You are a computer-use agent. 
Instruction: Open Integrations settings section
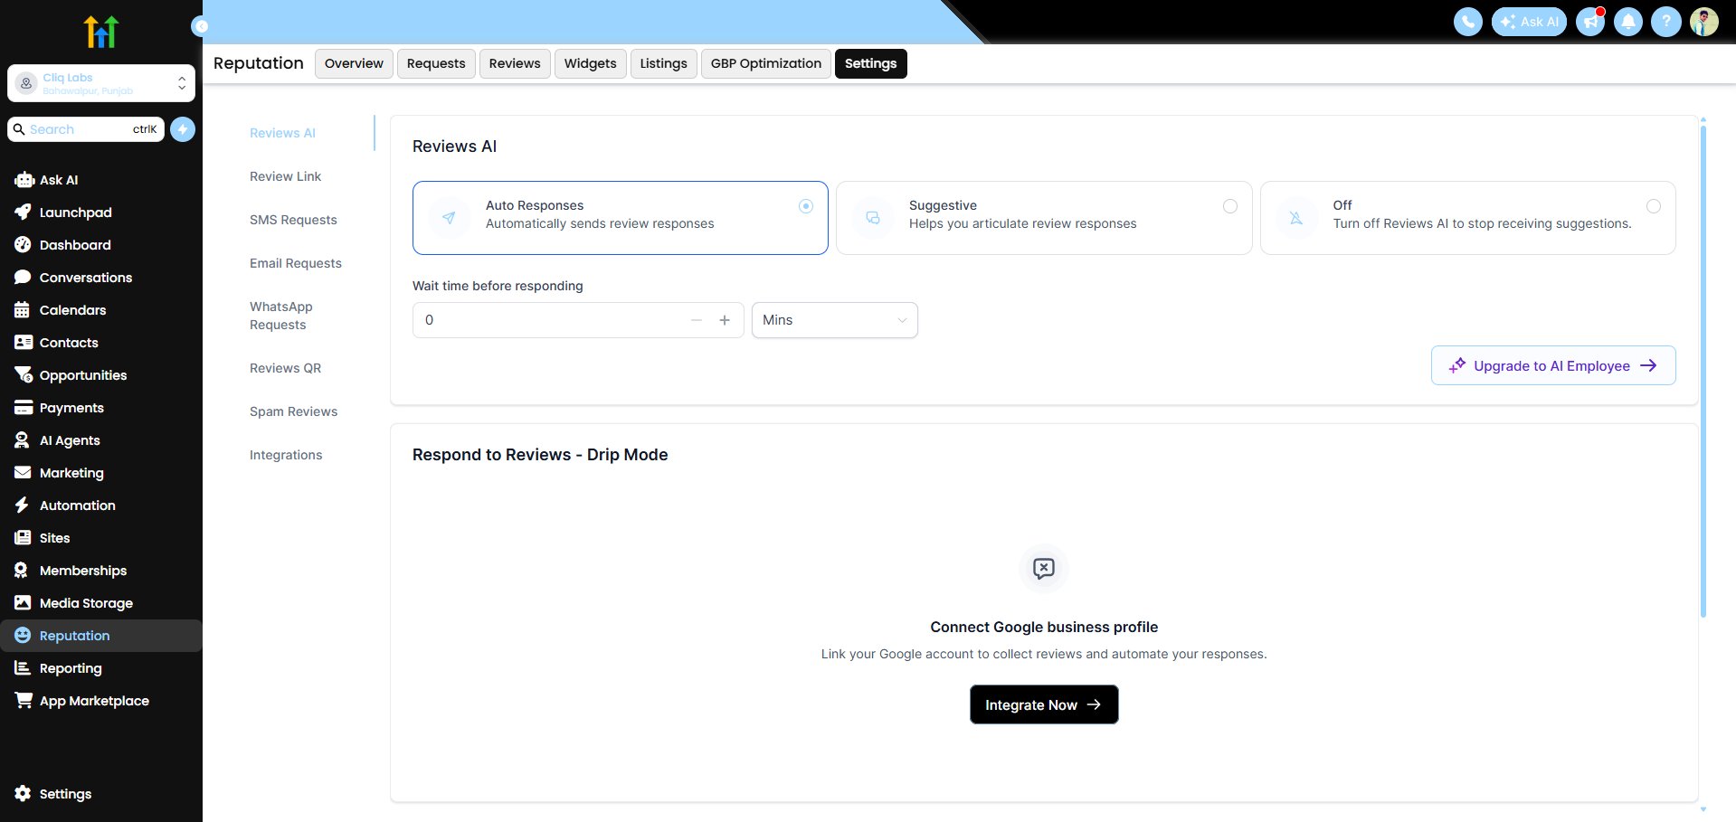[286, 455]
